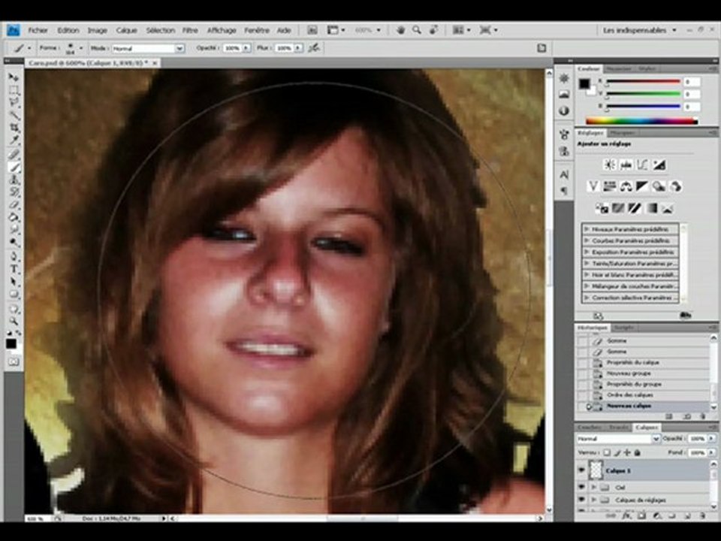Toggle Quick Mask mode
Viewport: 721px width, 541px height.
coord(14,361)
